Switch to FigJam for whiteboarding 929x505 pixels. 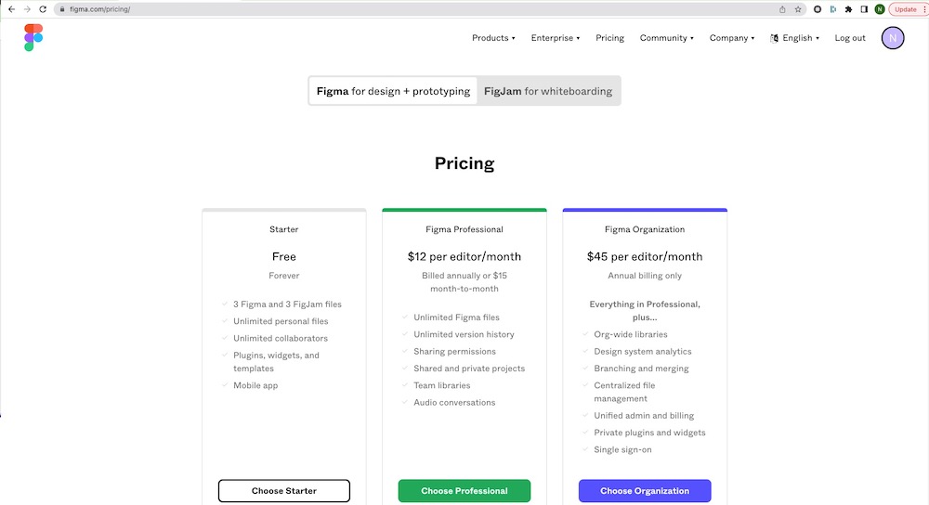(548, 91)
